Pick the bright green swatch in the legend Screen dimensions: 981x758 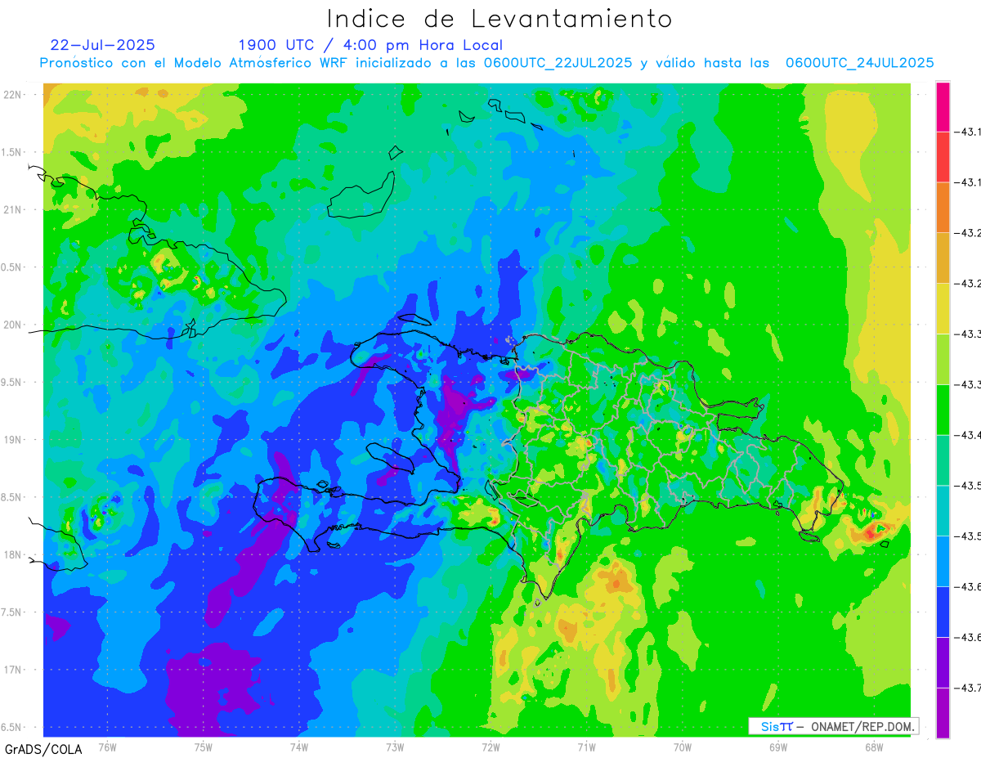point(943,410)
